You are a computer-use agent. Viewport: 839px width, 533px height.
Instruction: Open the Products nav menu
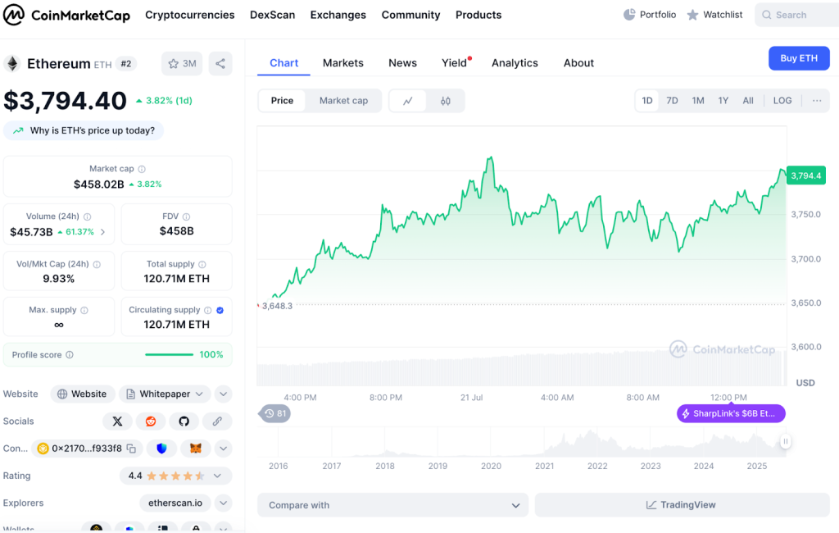pyautogui.click(x=478, y=15)
